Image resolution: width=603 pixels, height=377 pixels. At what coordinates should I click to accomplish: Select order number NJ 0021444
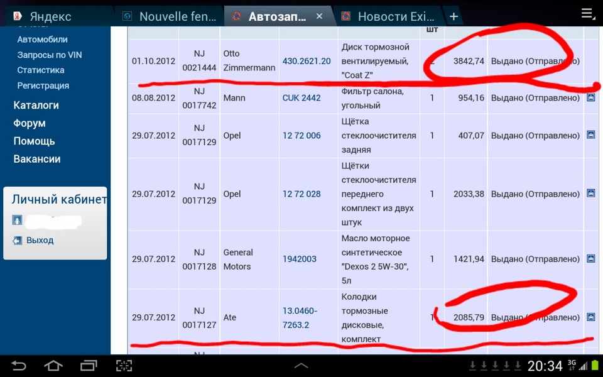199,61
